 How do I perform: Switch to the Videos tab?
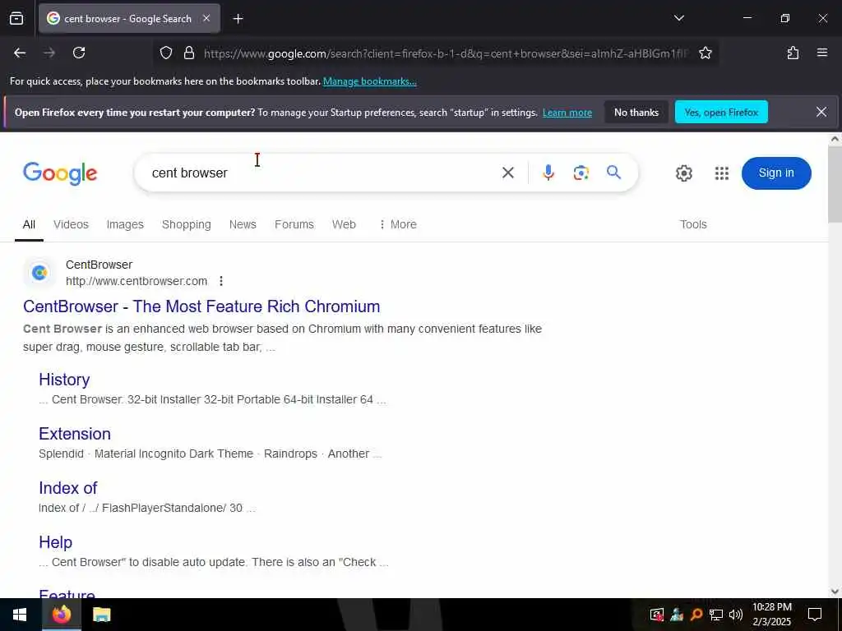[x=71, y=225]
